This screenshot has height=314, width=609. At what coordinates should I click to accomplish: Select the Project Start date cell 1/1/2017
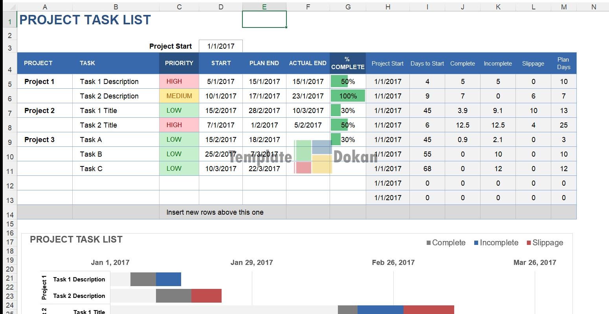coord(221,46)
